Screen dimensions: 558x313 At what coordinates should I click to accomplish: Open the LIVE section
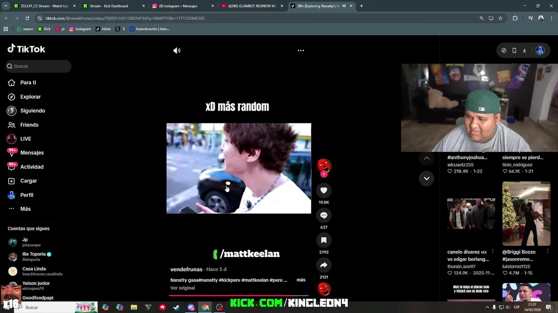click(x=25, y=139)
